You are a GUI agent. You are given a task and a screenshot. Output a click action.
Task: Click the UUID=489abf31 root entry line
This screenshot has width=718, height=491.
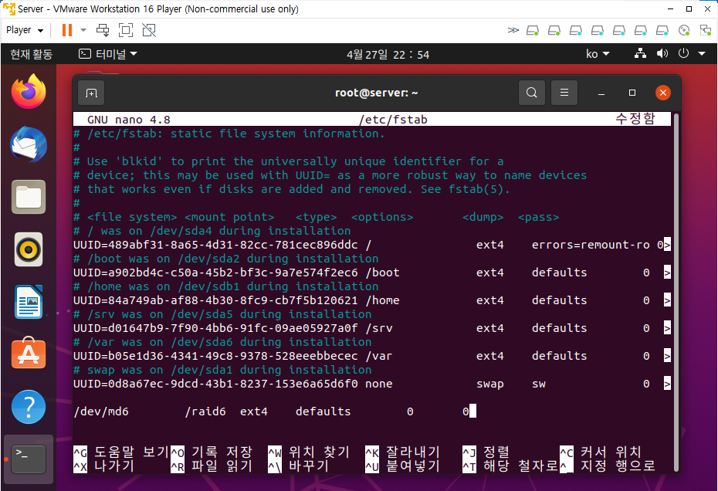(x=372, y=245)
